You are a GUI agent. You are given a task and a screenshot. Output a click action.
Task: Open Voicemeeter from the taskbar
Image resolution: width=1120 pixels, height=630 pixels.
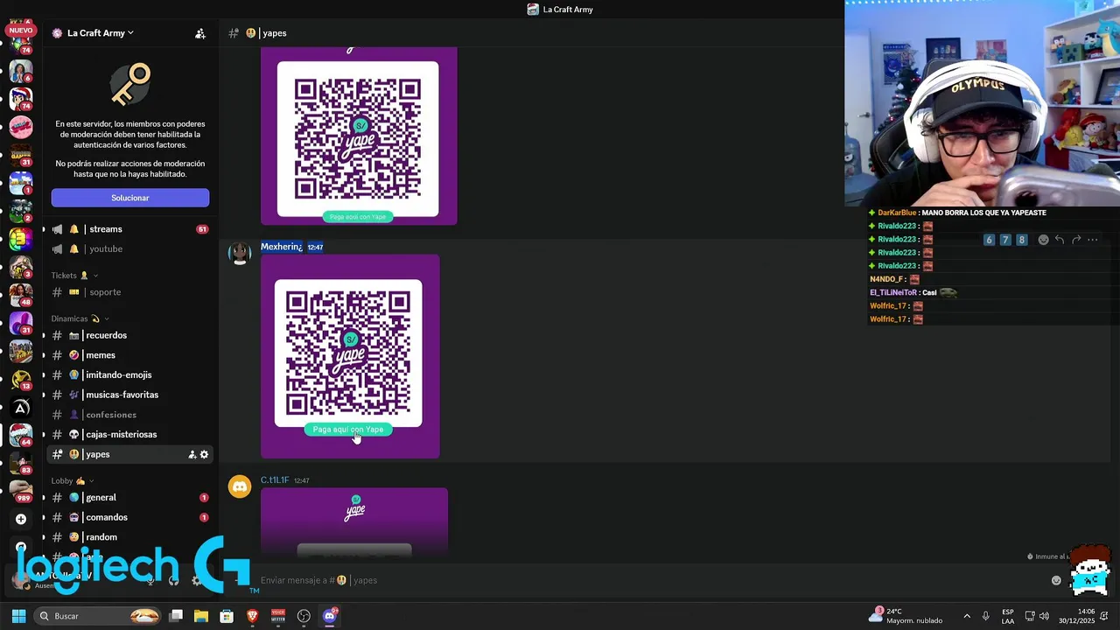[x=278, y=616]
